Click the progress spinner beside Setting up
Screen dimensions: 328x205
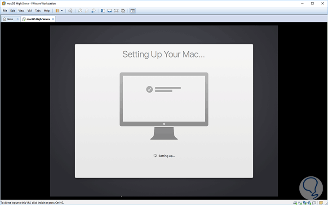pyautogui.click(x=155, y=156)
